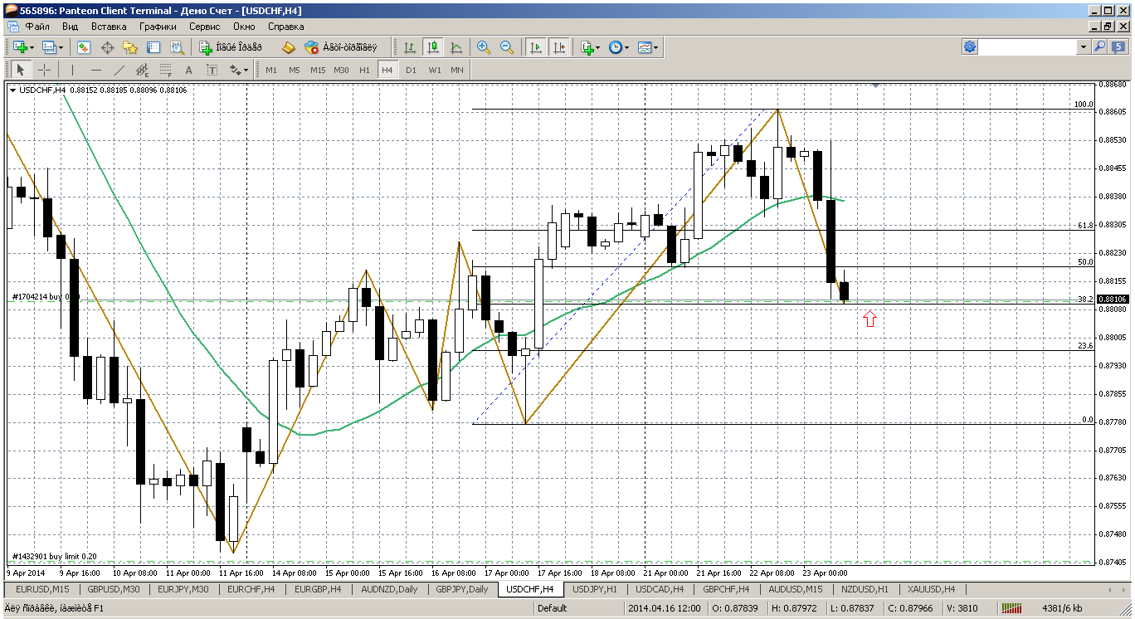Select the Text drawing tool
1135x619 pixels.
click(189, 70)
